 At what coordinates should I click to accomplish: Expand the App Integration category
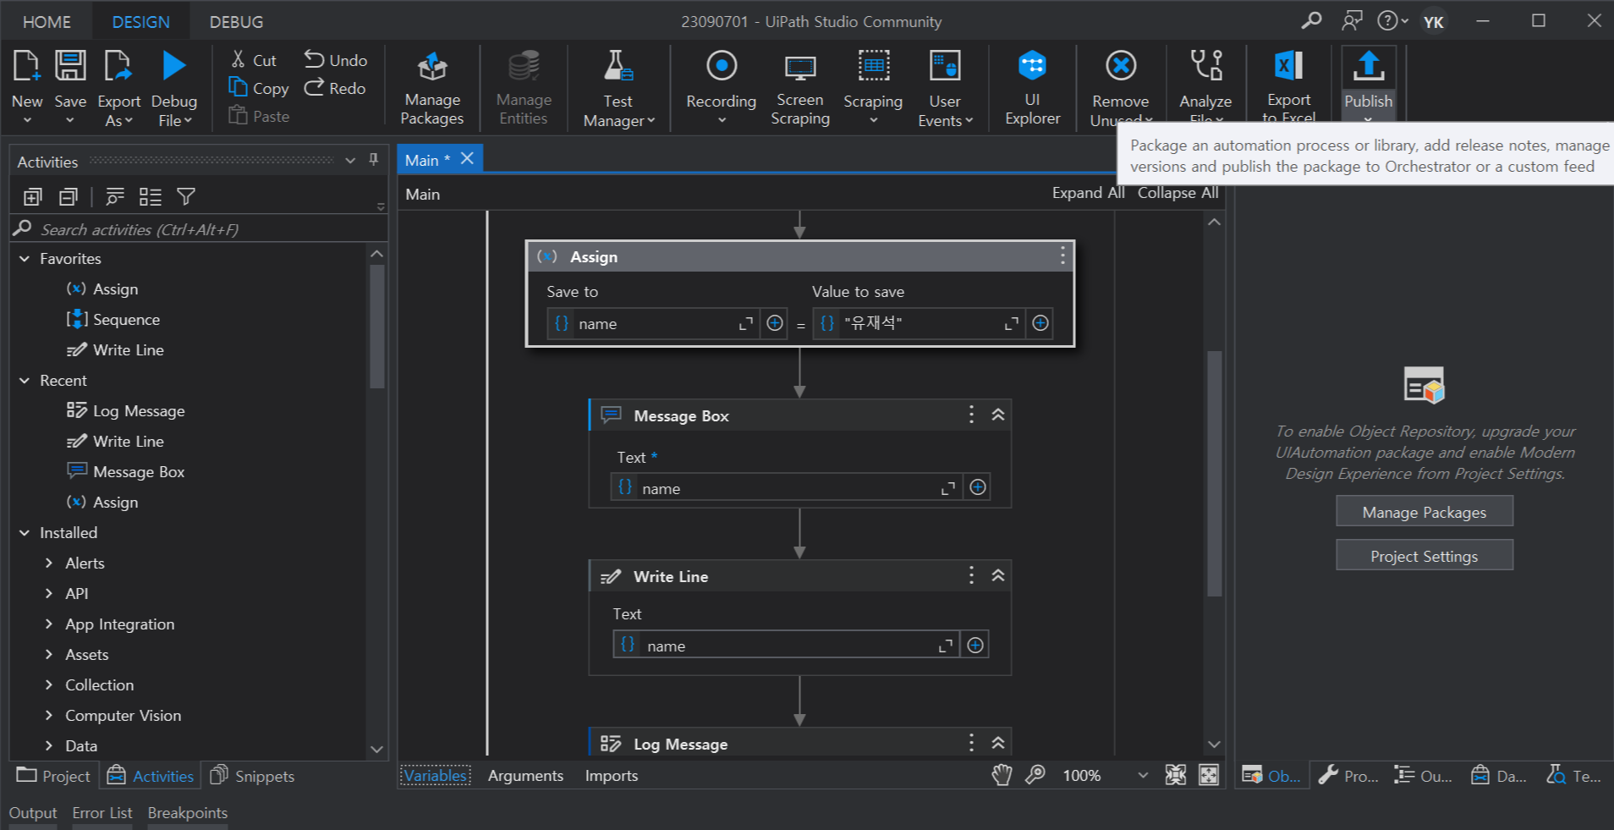[49, 624]
